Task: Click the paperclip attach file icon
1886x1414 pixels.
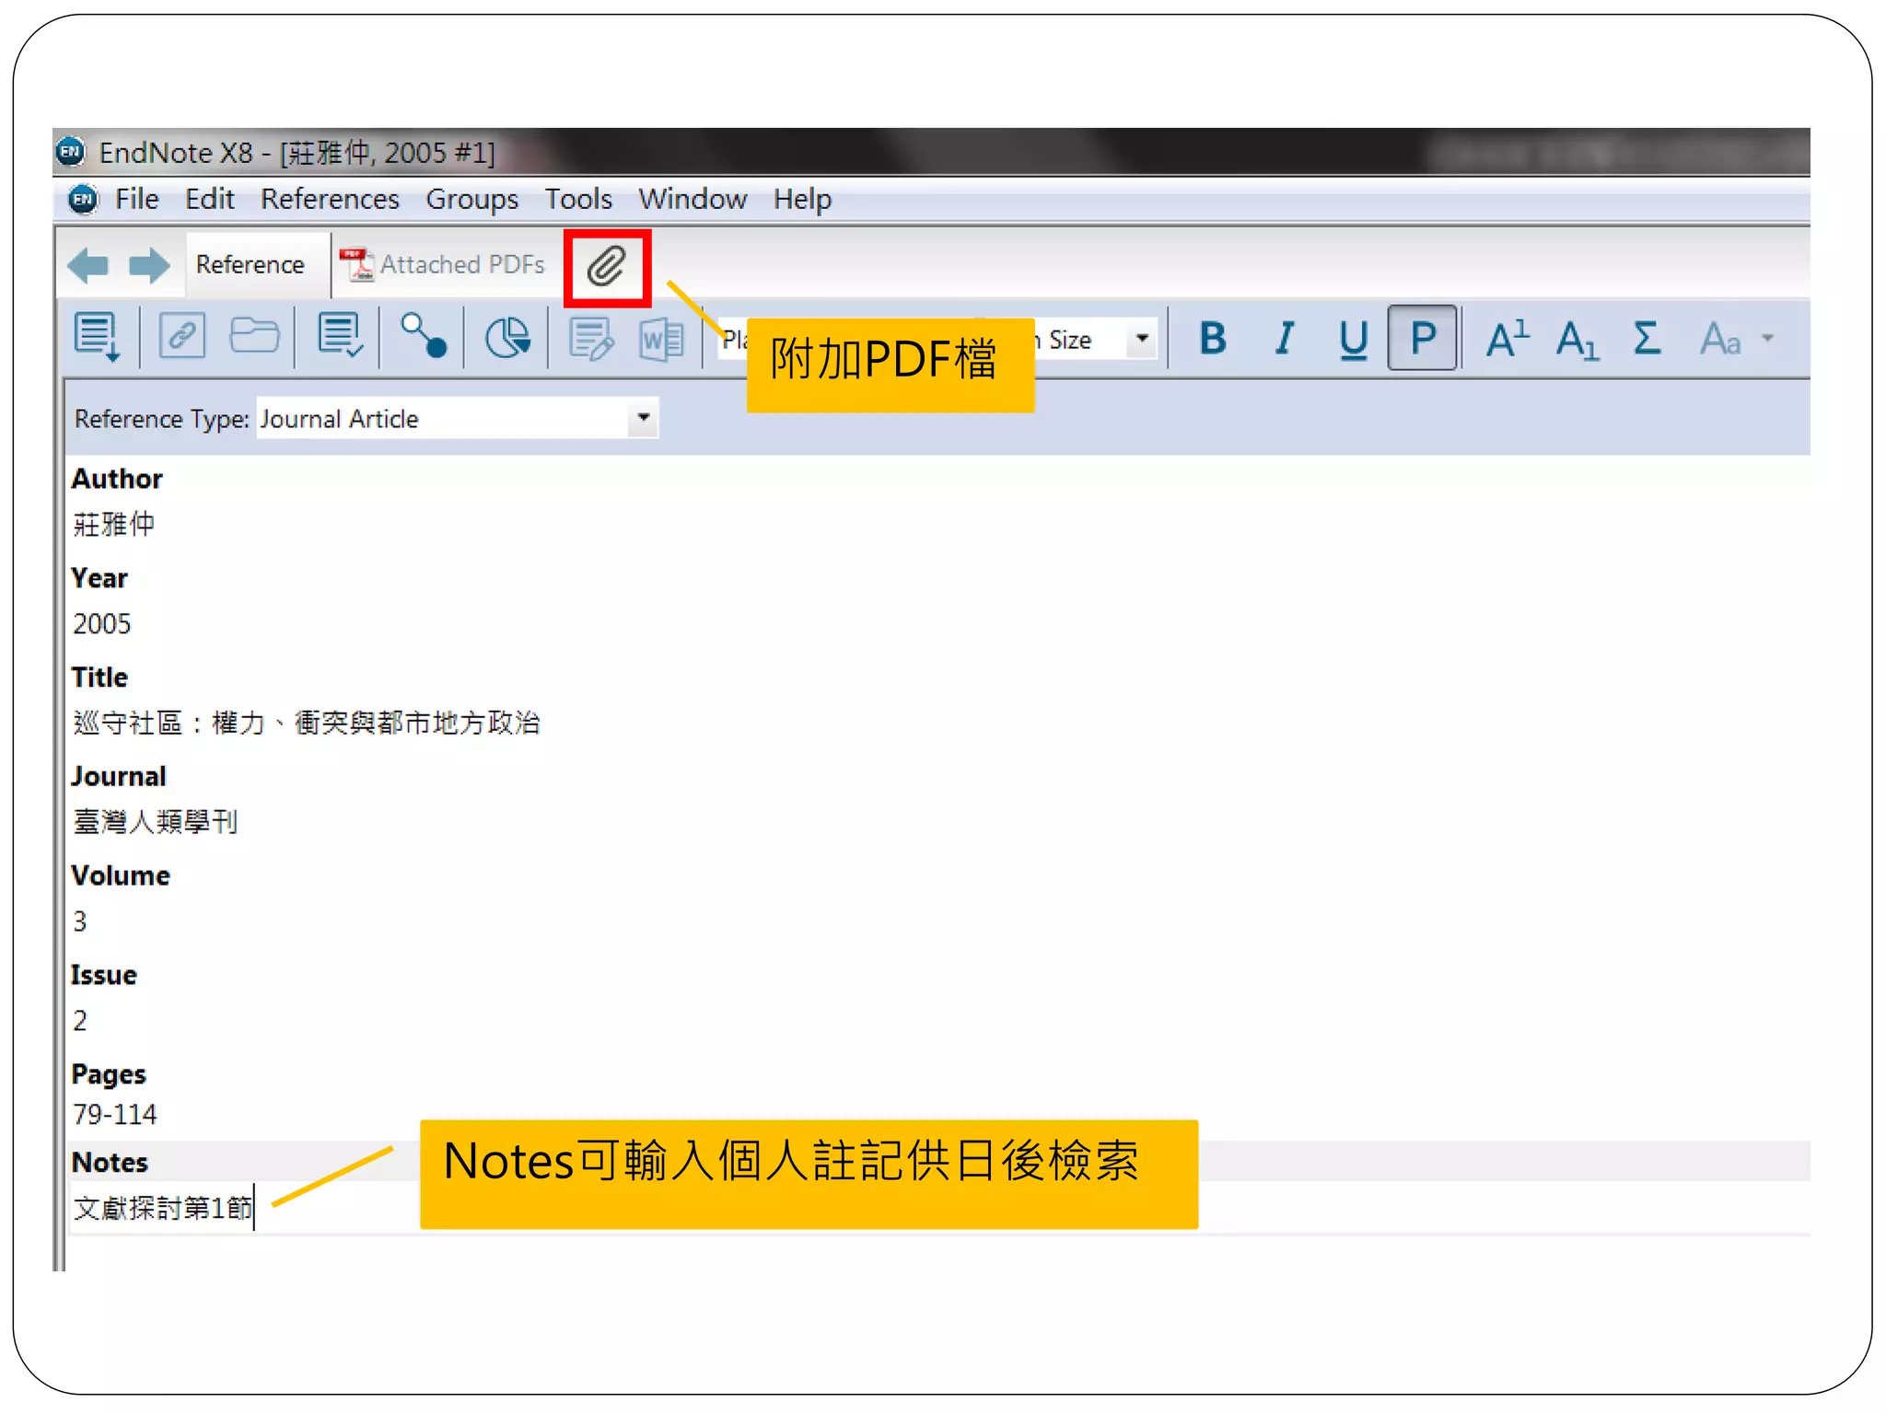Action: 607,267
